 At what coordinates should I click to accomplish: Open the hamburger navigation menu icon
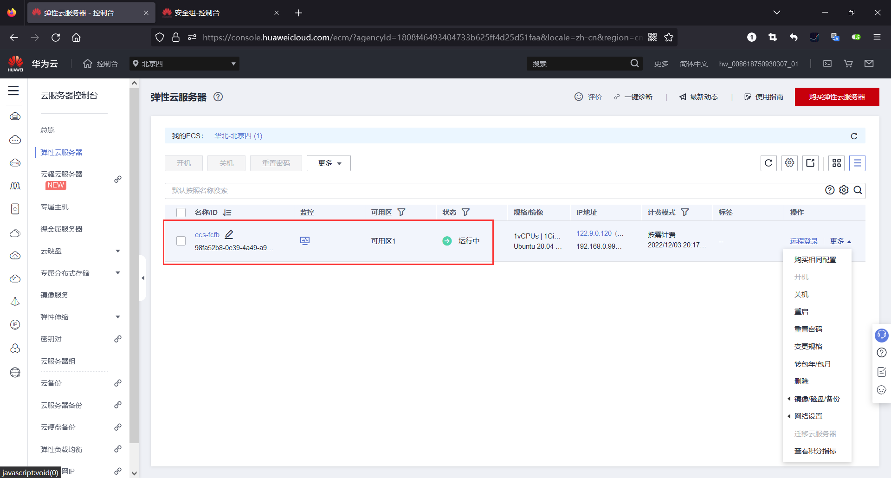pyautogui.click(x=13, y=91)
